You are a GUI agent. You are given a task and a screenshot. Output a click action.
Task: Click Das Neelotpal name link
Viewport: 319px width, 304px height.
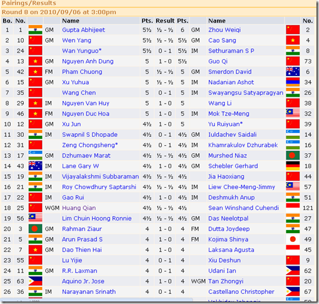point(228,219)
